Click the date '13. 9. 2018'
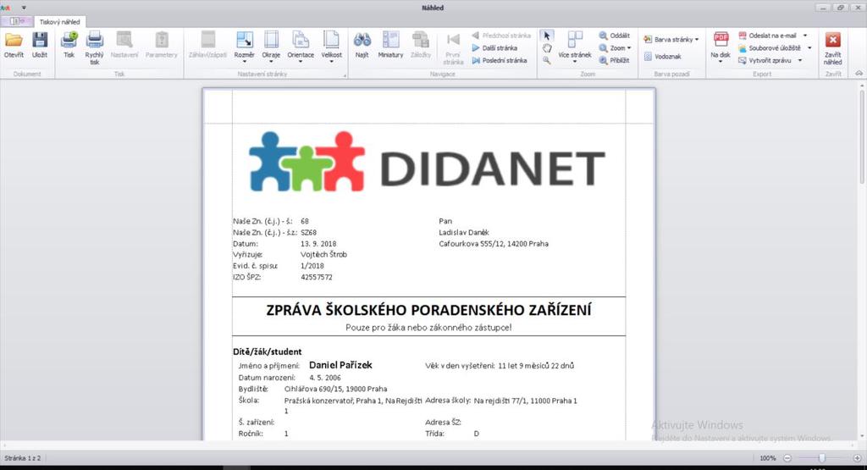Image resolution: width=867 pixels, height=470 pixels. (x=318, y=243)
